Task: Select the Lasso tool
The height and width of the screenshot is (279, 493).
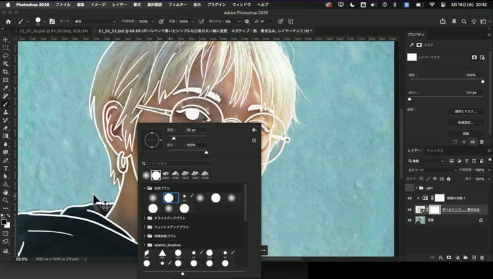Action: (5, 56)
